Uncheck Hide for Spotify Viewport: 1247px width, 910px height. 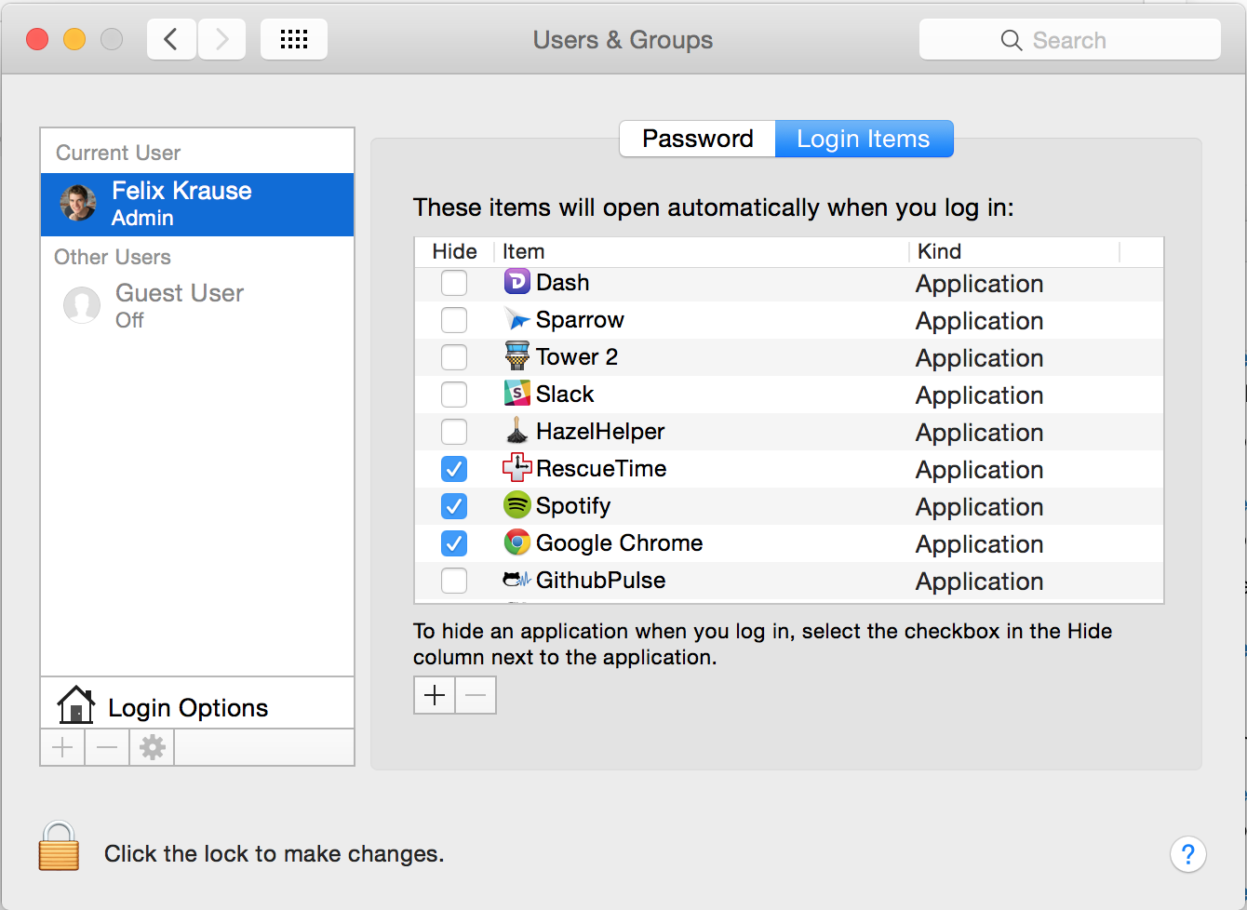coord(454,505)
